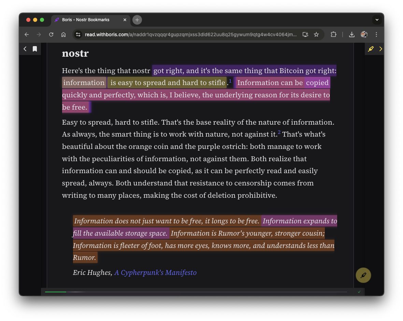
Task: Open the browser extensions menu
Action: tap(333, 34)
